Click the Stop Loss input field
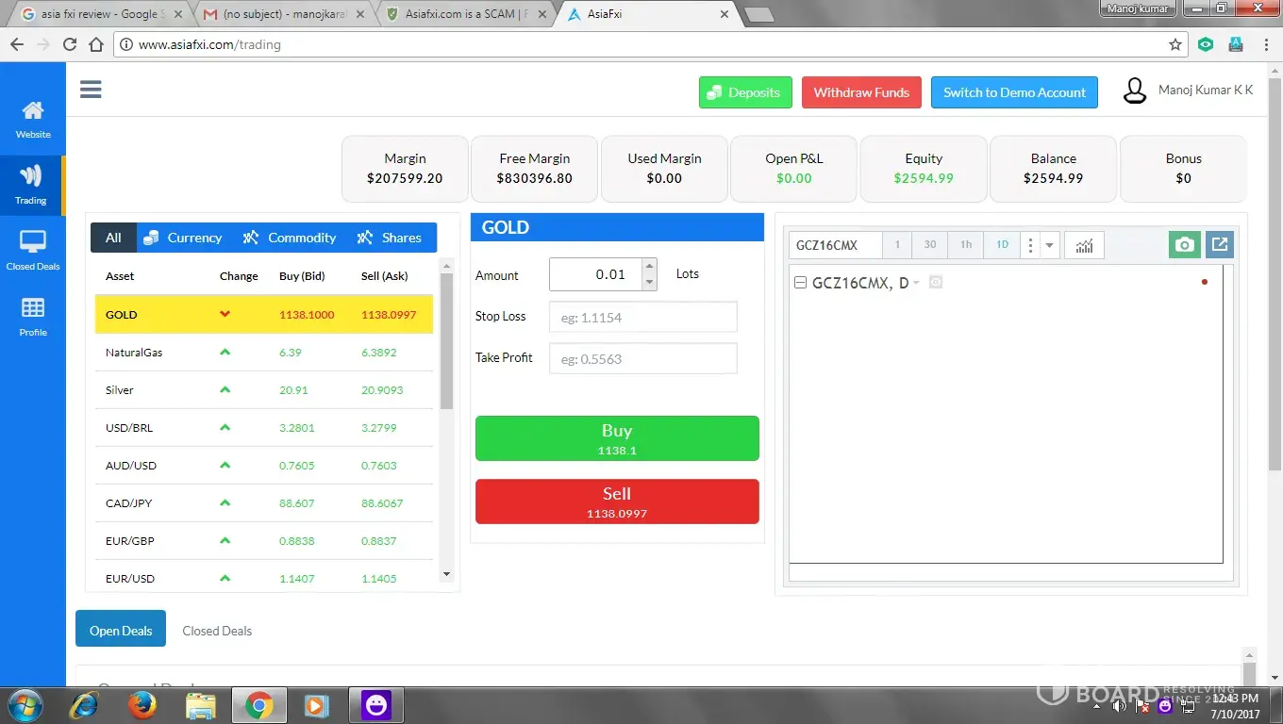The width and height of the screenshot is (1283, 724). [642, 318]
